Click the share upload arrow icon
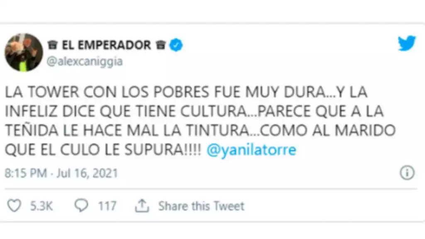Image resolution: width=425 pixels, height=239 pixels. (x=142, y=205)
